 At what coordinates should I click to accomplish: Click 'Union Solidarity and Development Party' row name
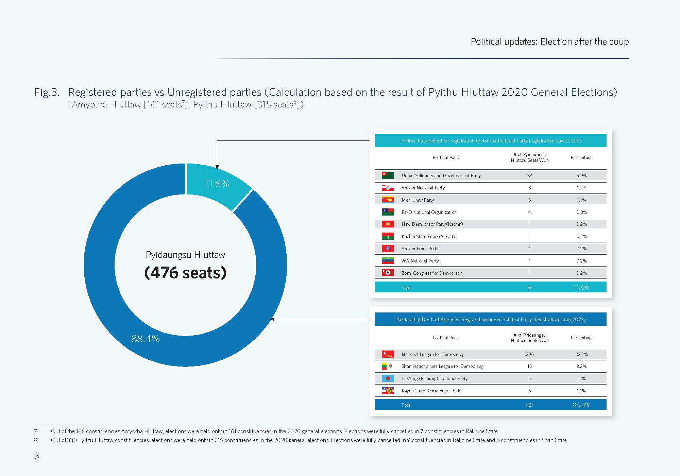tap(441, 175)
